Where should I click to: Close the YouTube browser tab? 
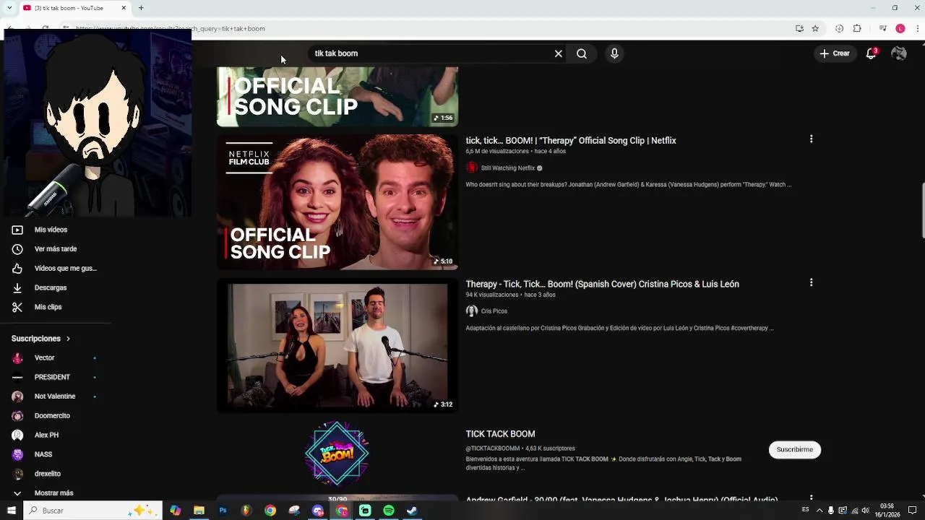point(124,8)
